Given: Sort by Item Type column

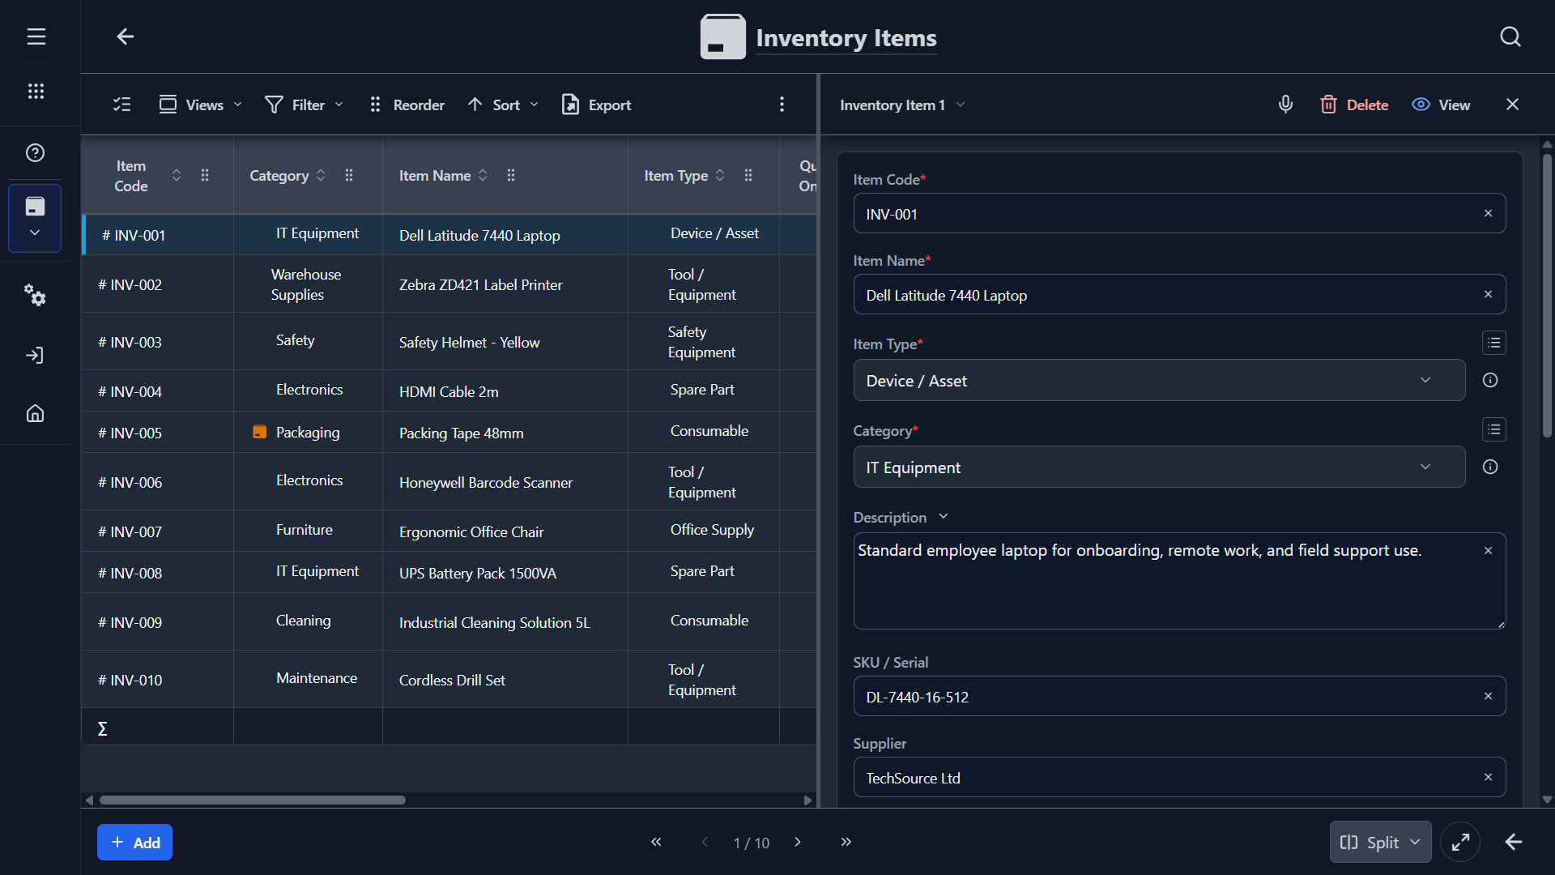Looking at the screenshot, I should click(720, 175).
